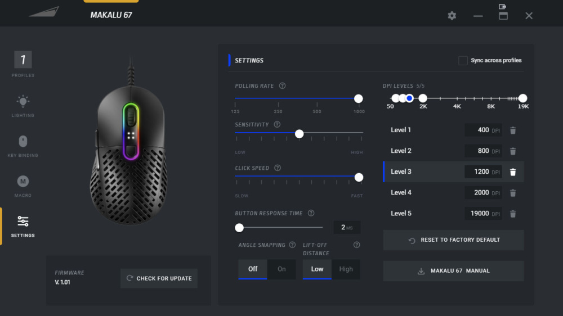Click Reset to Factory Default
Image resolution: width=563 pixels, height=316 pixels.
tap(453, 240)
